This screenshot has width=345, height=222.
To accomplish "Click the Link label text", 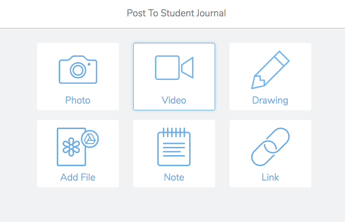I will click(x=270, y=177).
